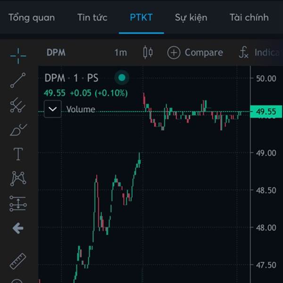Select the pitchfork drawing tool
This screenshot has height=283, width=283.
click(18, 105)
